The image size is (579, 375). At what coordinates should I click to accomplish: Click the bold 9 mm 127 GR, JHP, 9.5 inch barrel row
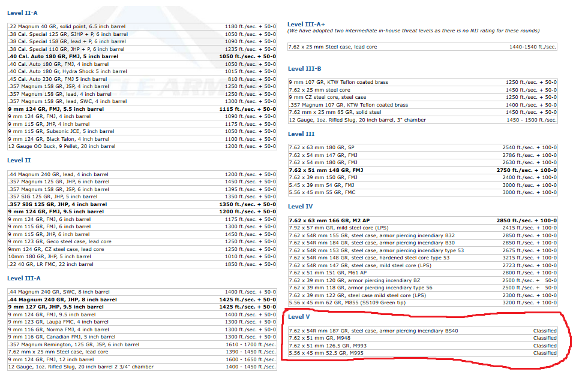(x=142, y=307)
